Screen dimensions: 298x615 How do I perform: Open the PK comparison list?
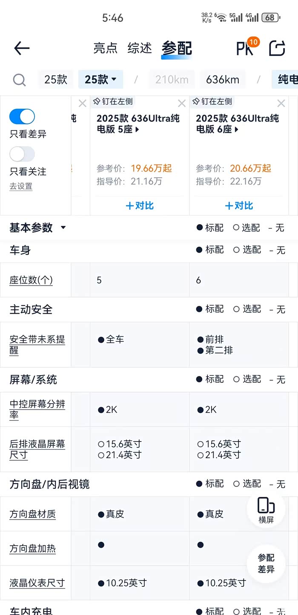pyautogui.click(x=246, y=48)
